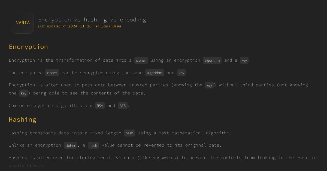
Task: Click the key tag after 'and a'
Action: pyautogui.click(x=244, y=60)
